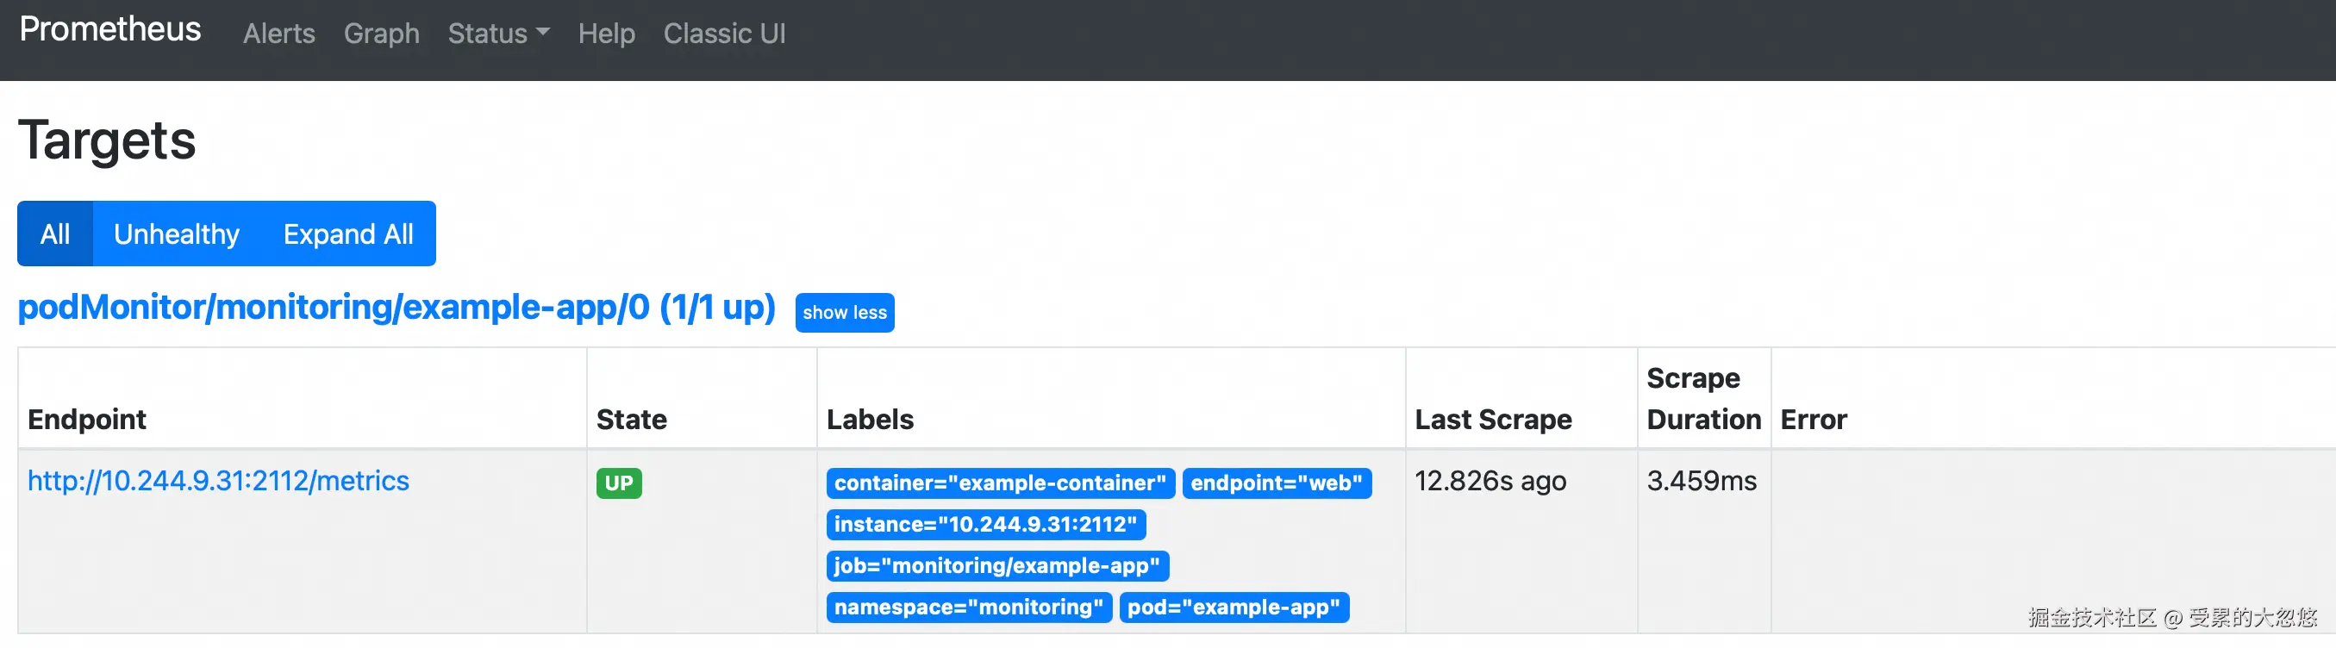Click the Prometheus brand logo text

tap(109, 30)
